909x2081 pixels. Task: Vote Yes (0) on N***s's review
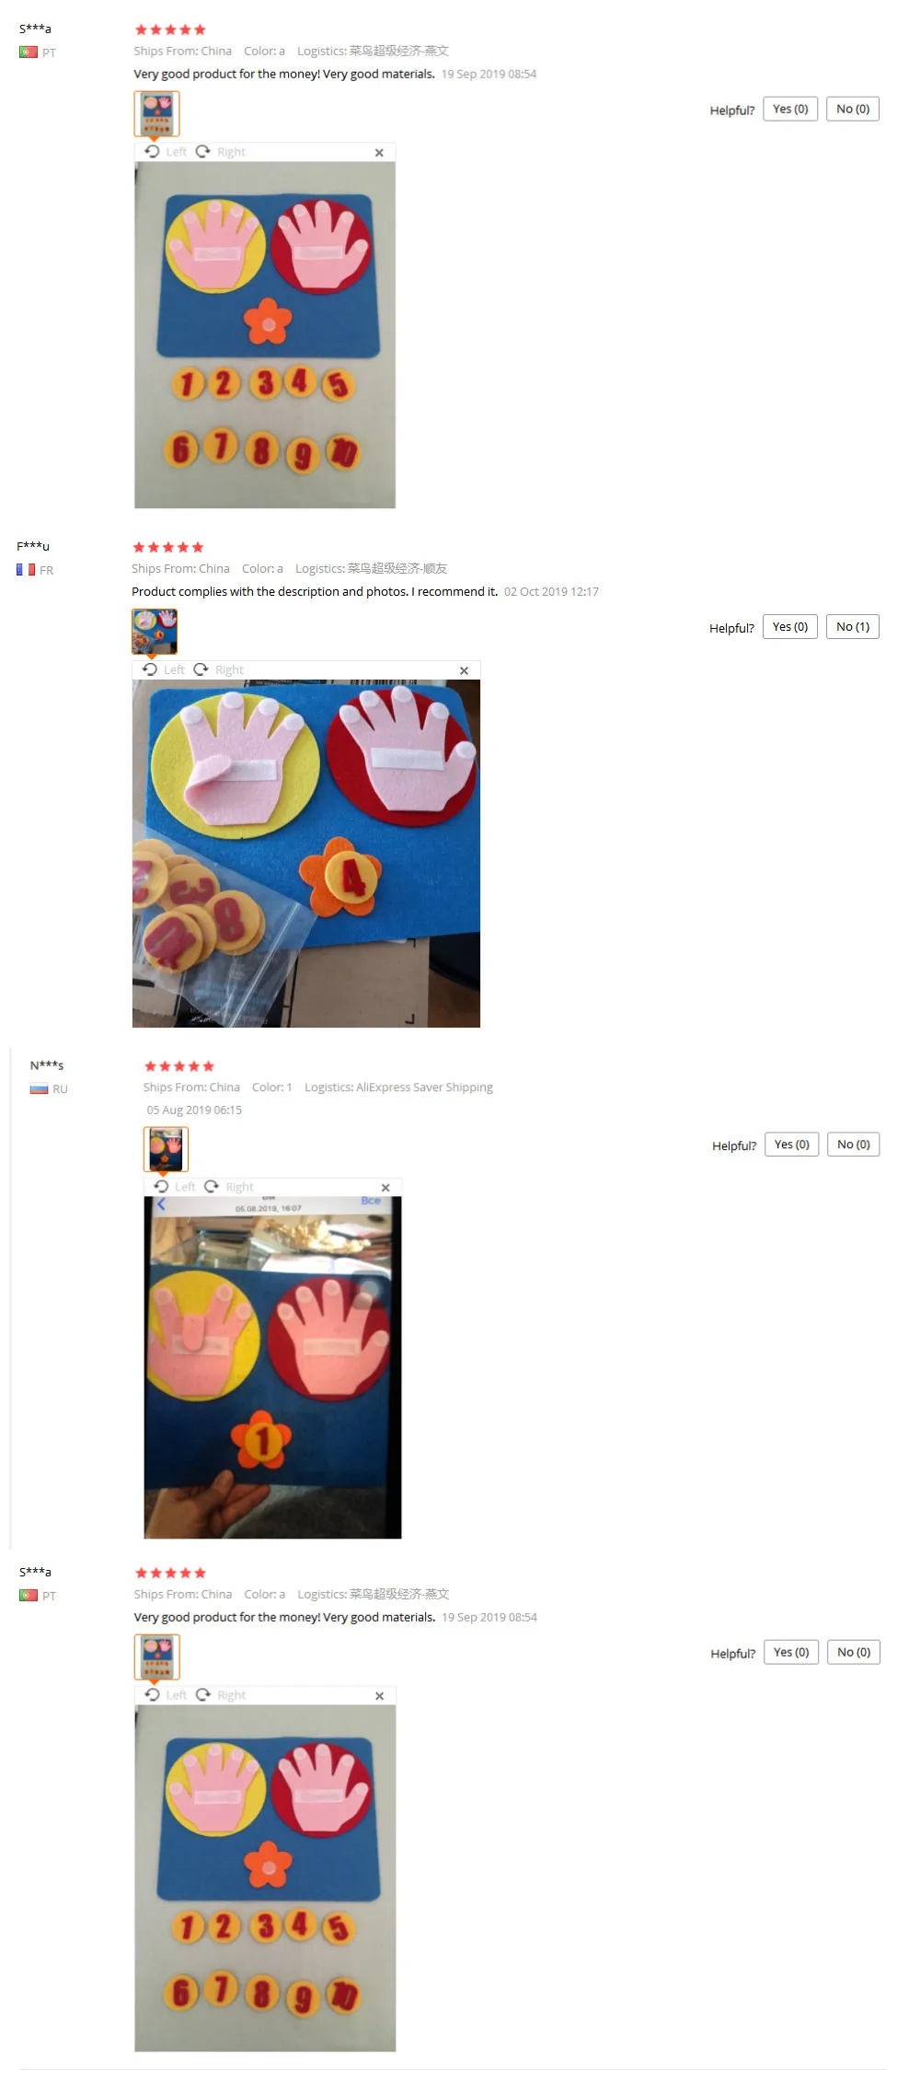pyautogui.click(x=792, y=1145)
